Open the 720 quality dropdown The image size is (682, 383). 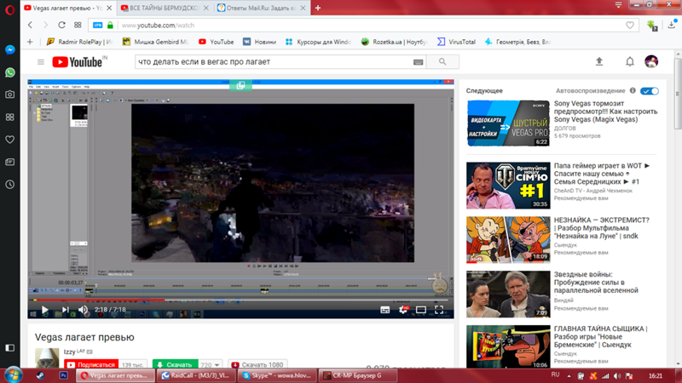[210, 365]
